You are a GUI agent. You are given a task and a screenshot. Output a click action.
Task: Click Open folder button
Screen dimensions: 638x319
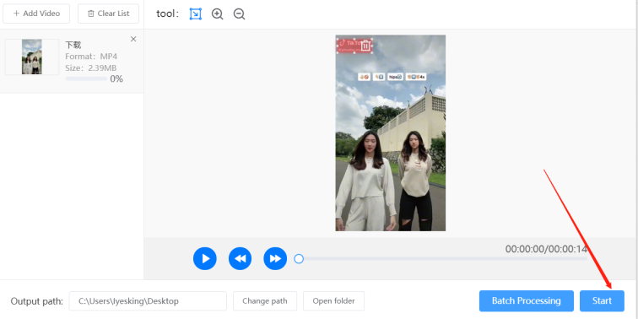point(333,301)
